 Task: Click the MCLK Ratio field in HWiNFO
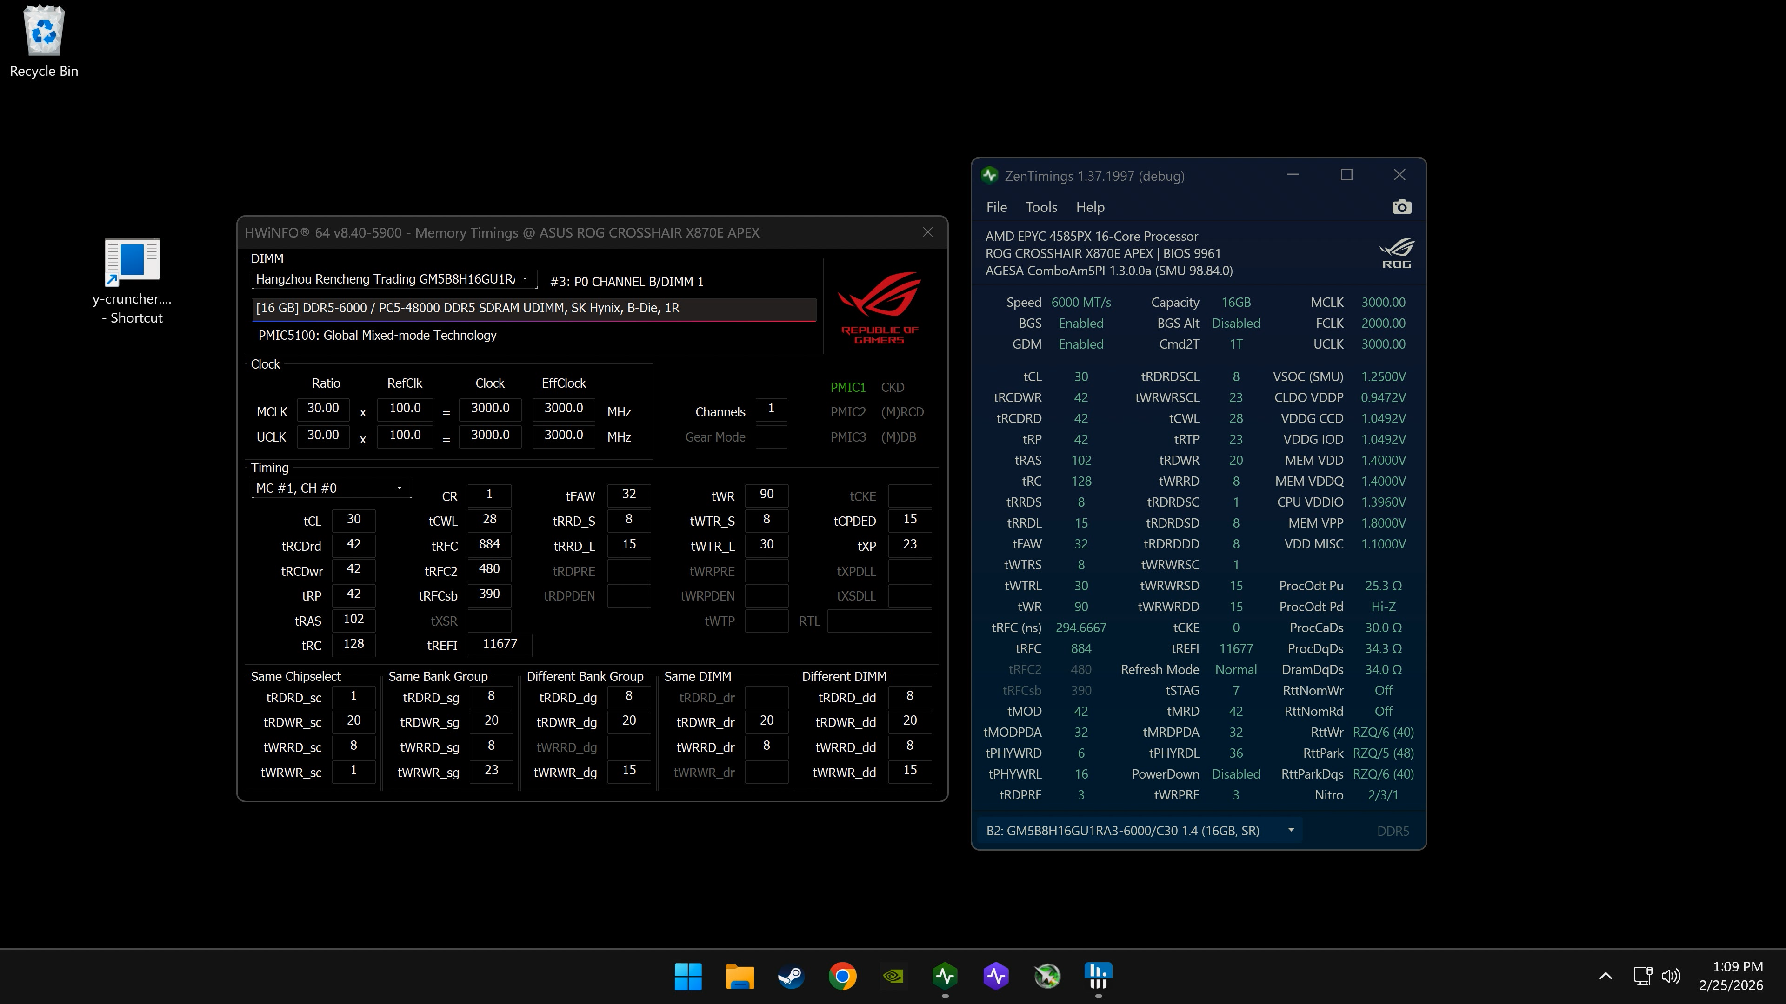pos(323,409)
